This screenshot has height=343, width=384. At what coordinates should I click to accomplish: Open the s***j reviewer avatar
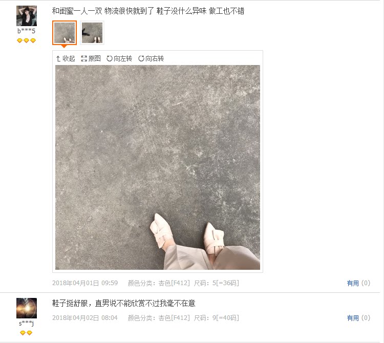[27, 308]
